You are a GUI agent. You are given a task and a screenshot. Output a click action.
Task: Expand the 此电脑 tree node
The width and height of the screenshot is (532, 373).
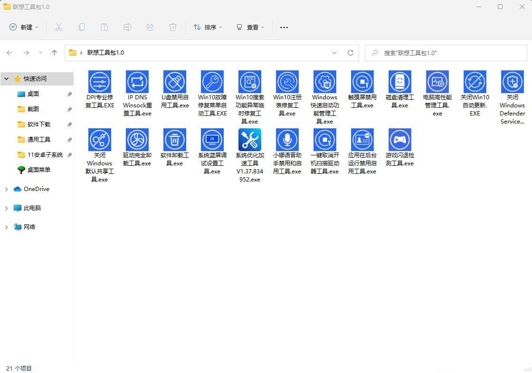pyautogui.click(x=7, y=208)
